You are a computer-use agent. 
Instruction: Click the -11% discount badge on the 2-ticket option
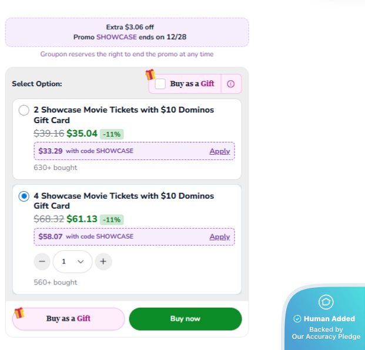(112, 134)
